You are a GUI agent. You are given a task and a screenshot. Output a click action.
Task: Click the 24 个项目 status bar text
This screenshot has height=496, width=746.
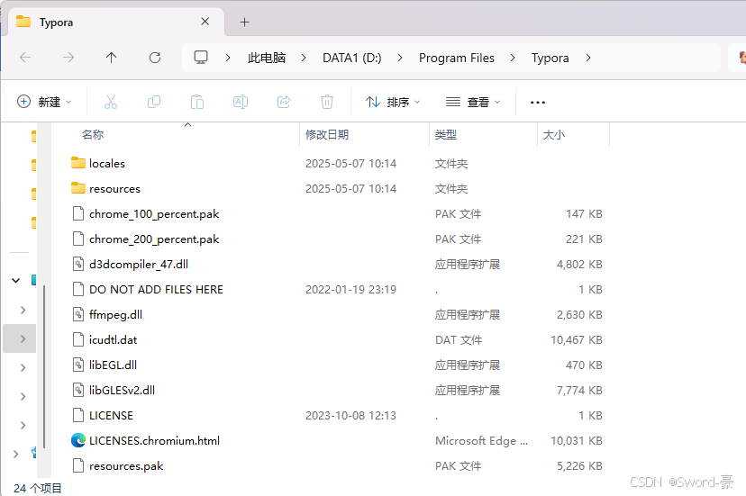point(38,488)
